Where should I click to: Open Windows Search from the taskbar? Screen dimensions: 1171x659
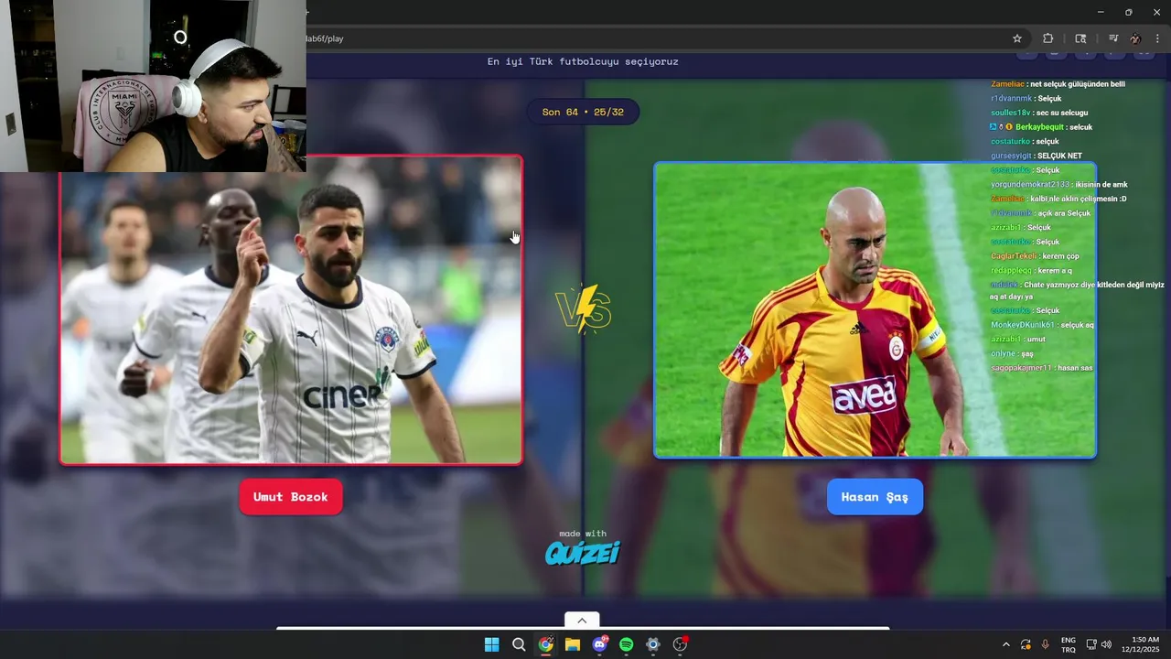519,644
